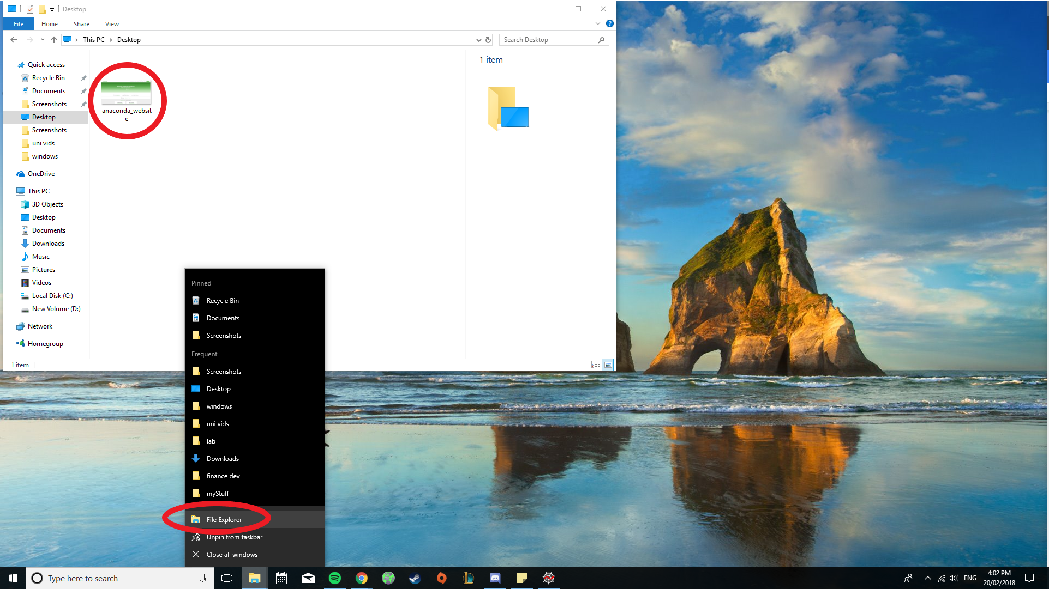Click the Type here to search box

120,578
